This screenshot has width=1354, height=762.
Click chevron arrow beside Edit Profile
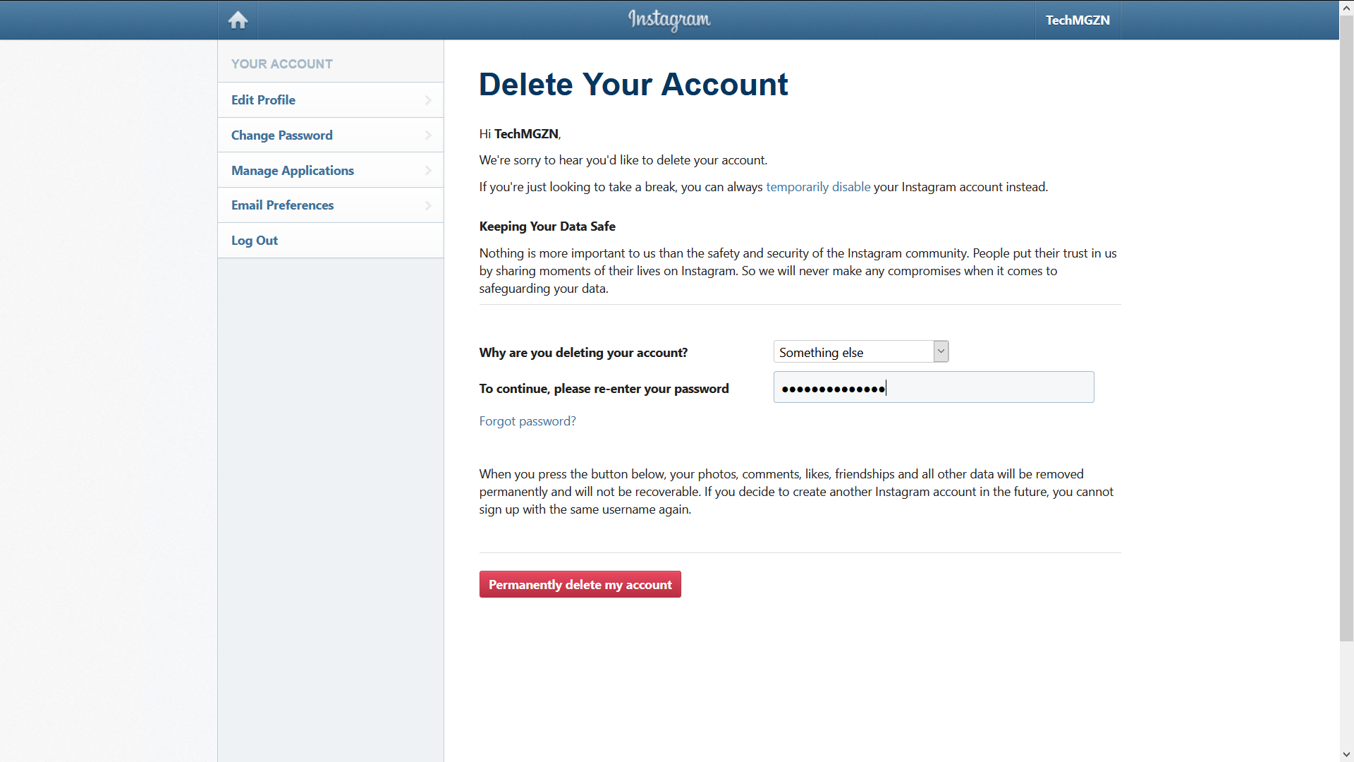click(428, 100)
